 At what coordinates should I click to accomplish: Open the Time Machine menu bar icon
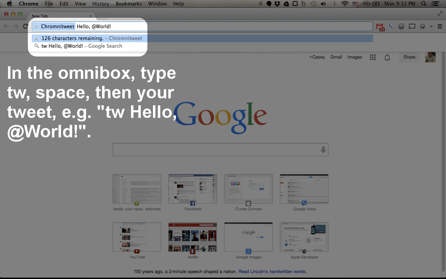coord(314,4)
